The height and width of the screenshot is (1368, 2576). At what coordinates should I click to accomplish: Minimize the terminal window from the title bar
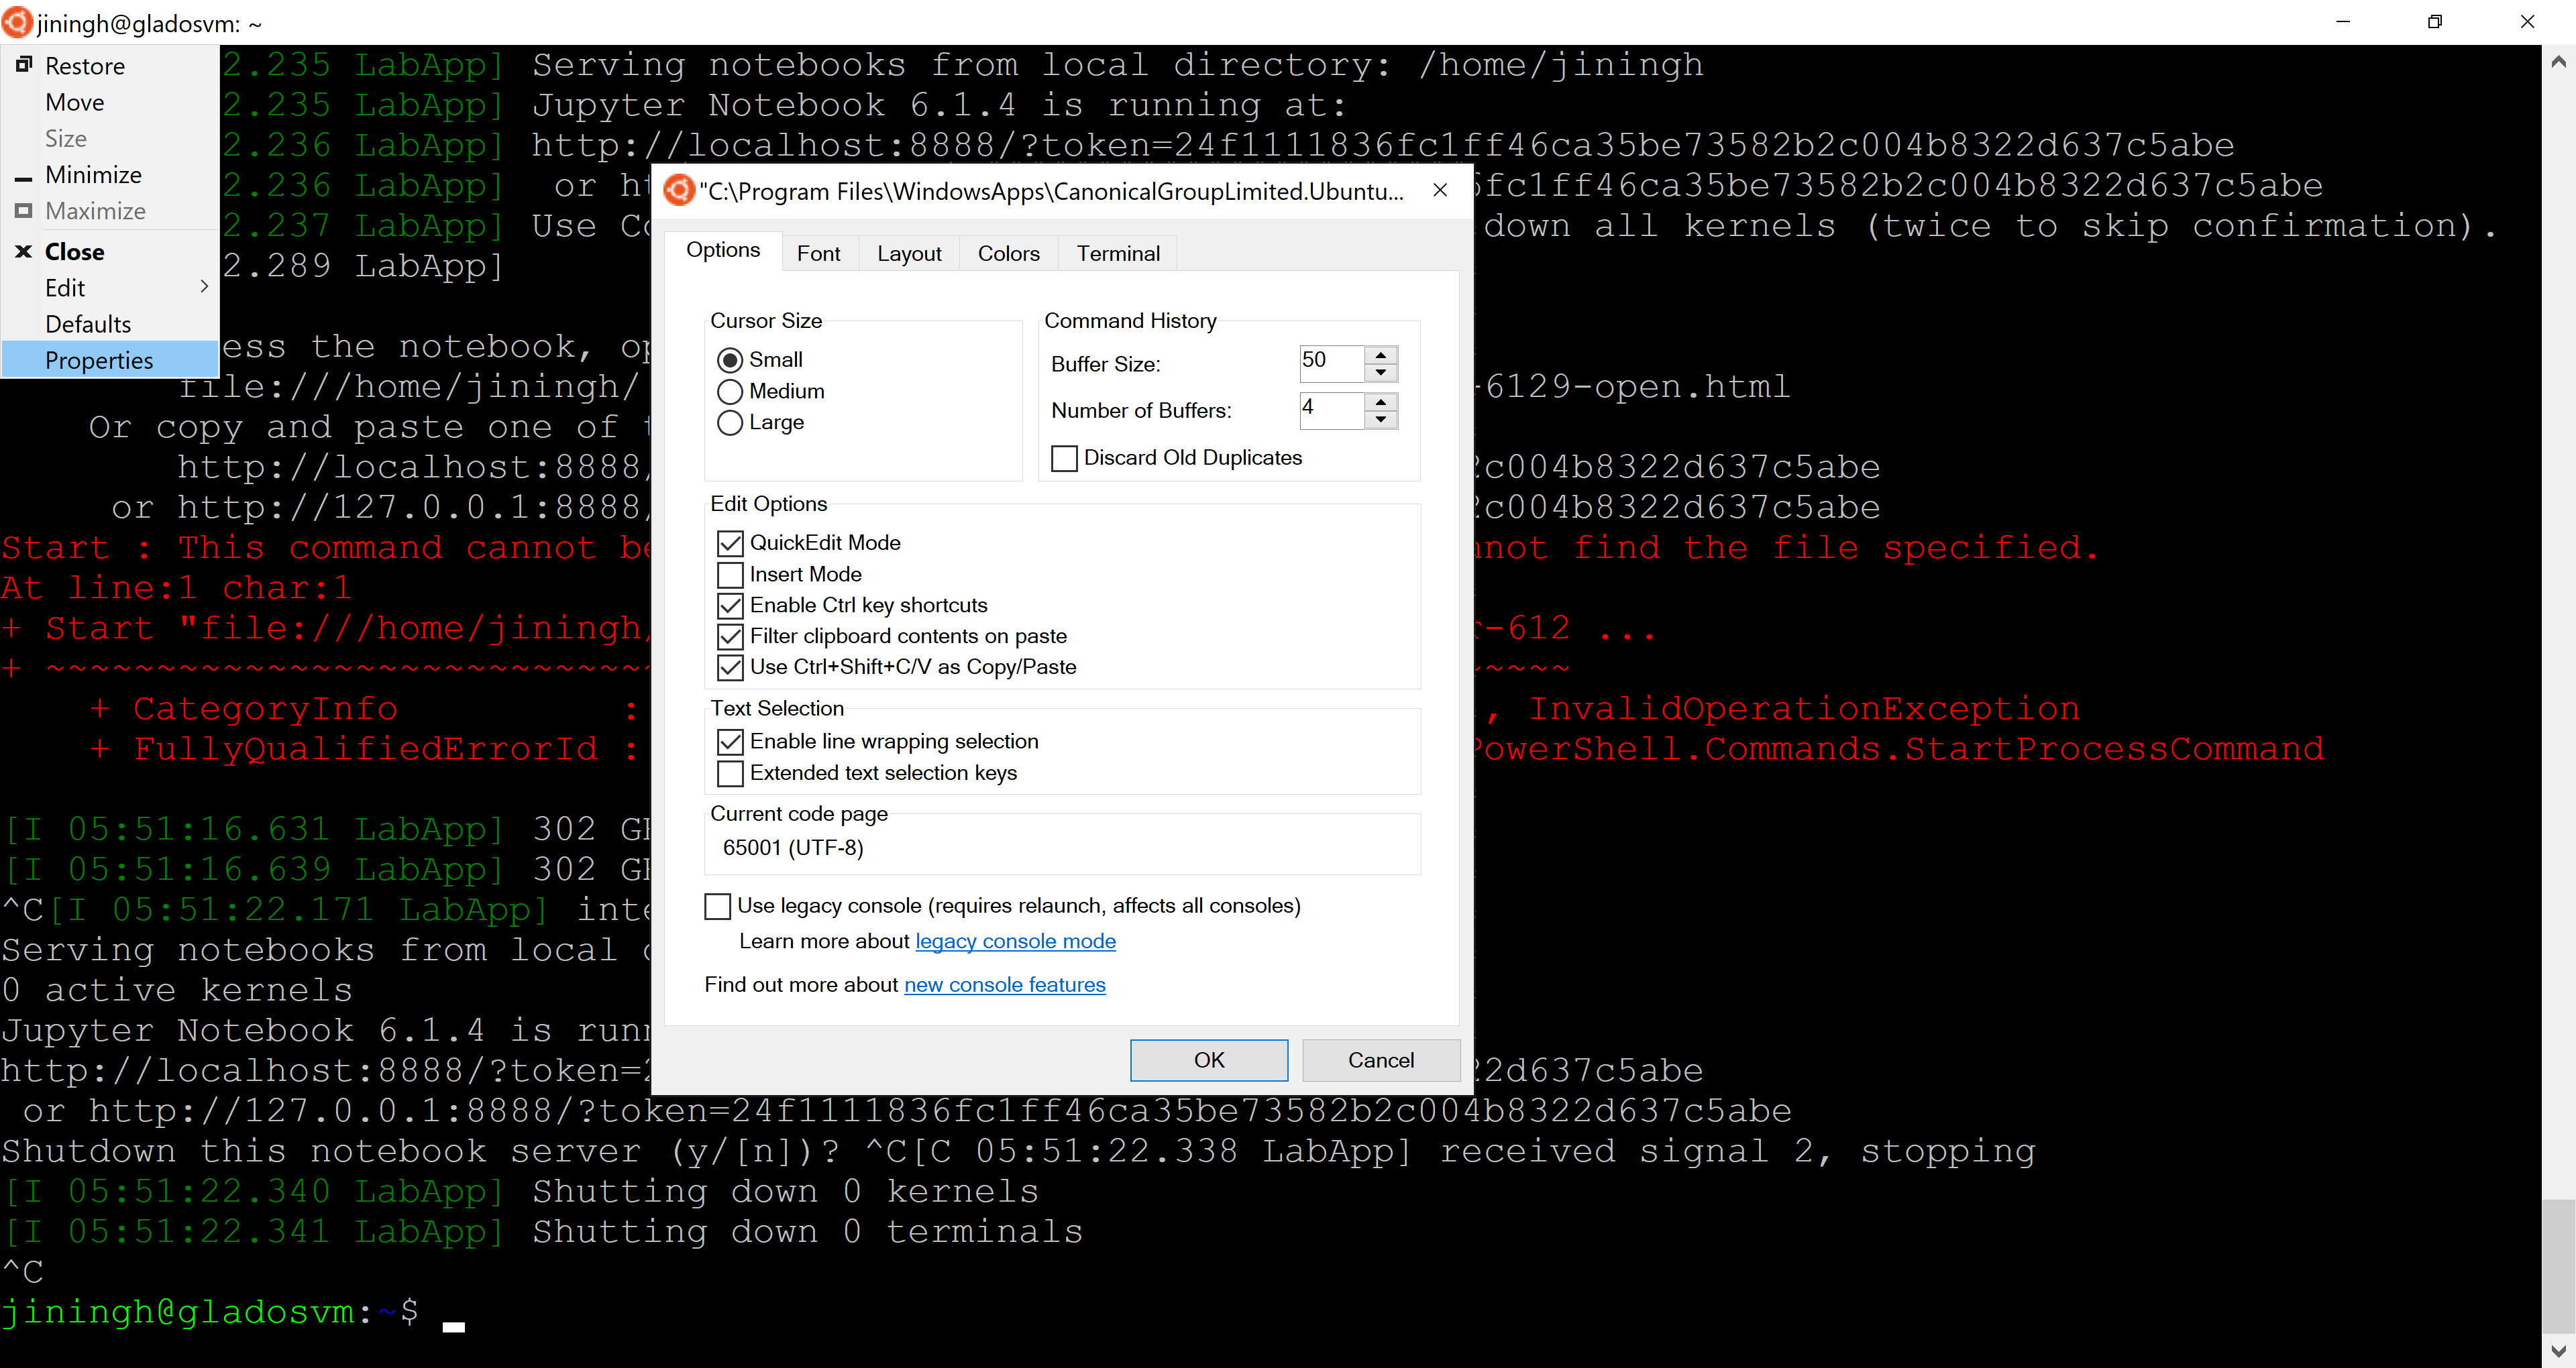(x=2343, y=22)
